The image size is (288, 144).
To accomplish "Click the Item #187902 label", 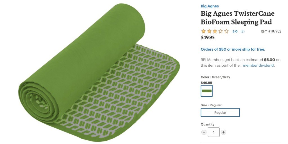I will tap(271, 31).
